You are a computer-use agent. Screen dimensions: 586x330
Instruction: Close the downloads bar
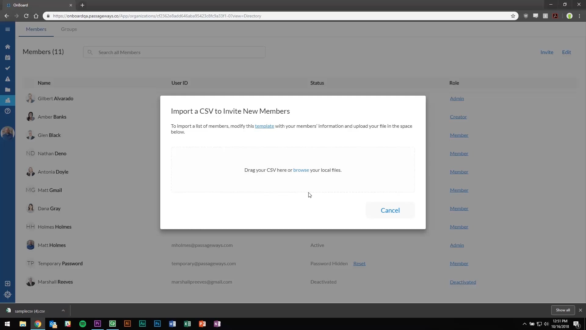[x=580, y=310]
